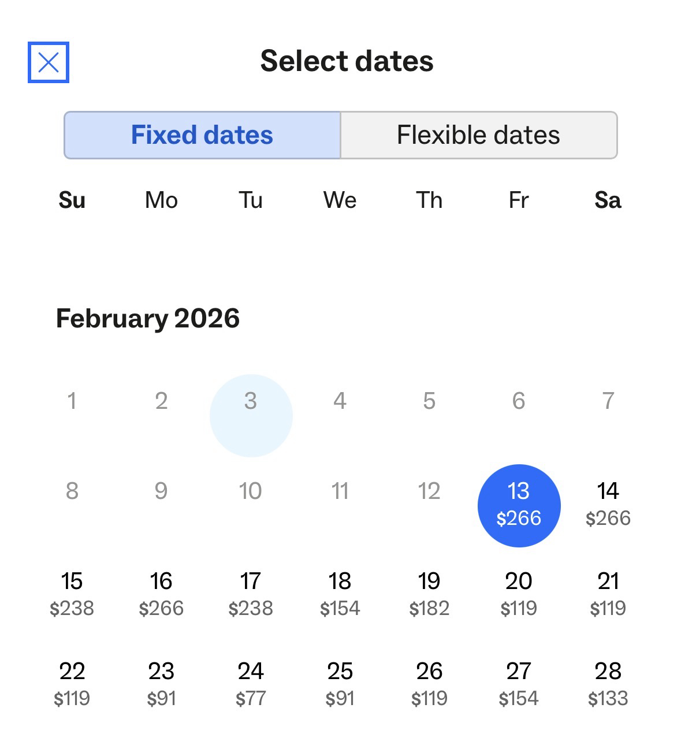The width and height of the screenshot is (681, 738).
Task: Select February 16 date
Action: pos(161,594)
